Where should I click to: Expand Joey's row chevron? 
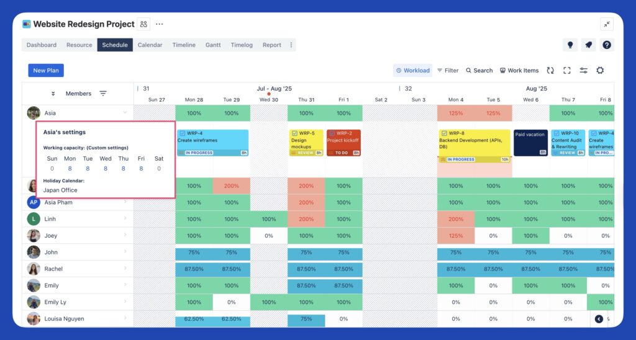[125, 235]
